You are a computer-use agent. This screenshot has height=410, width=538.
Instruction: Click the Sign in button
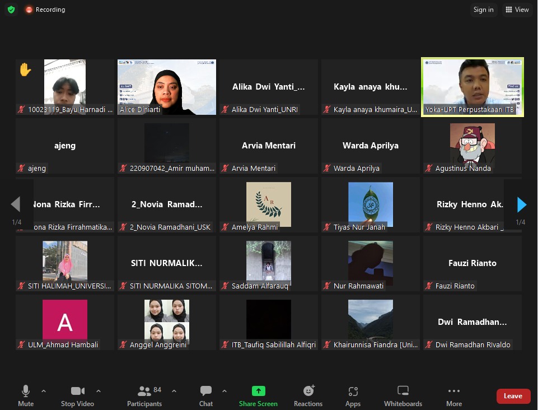pos(483,10)
